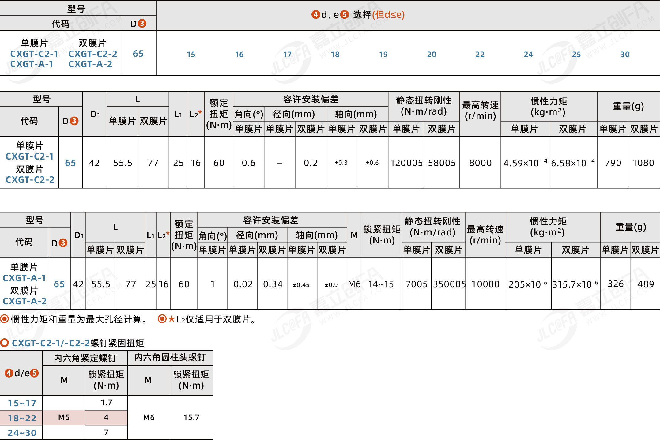The width and height of the screenshot is (660, 440).
Task: Click CXGT-A-1 in third table
Action: coord(24,278)
